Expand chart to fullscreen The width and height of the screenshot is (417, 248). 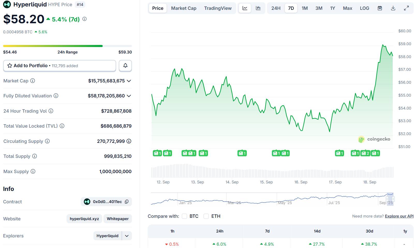[406, 8]
